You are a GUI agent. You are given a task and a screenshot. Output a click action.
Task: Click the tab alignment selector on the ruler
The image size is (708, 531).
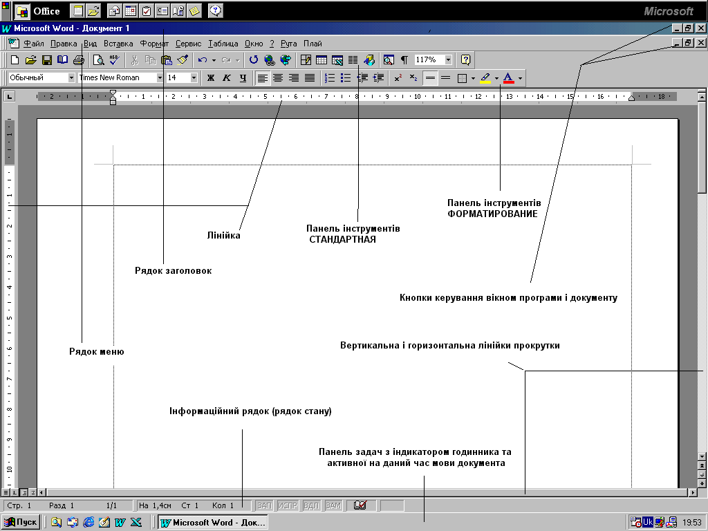point(9,96)
